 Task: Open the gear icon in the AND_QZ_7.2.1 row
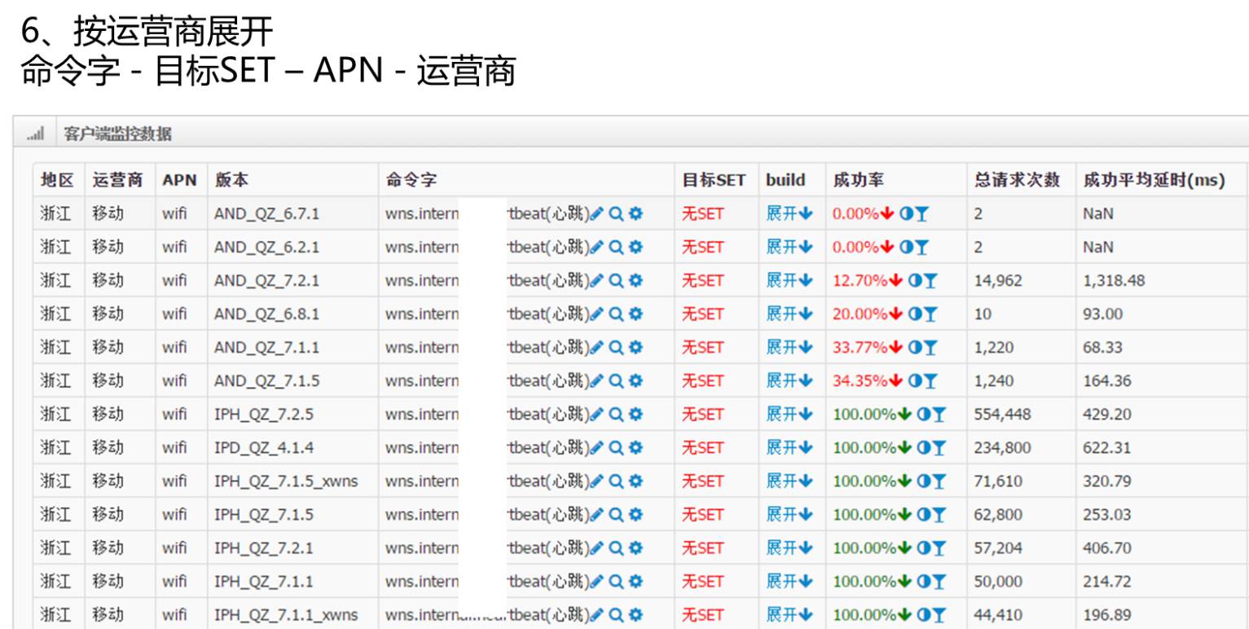635,280
